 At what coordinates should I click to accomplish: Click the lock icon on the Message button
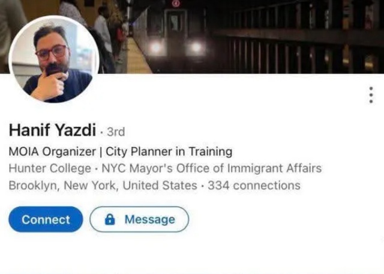pos(110,219)
